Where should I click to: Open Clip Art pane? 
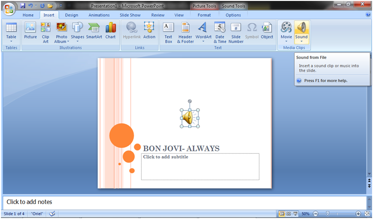pyautogui.click(x=46, y=32)
